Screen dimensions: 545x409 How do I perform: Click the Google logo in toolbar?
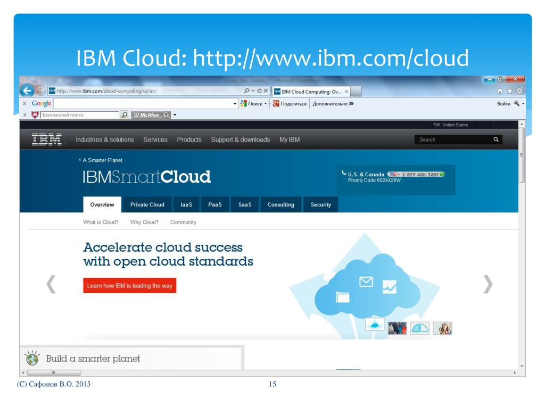[42, 103]
